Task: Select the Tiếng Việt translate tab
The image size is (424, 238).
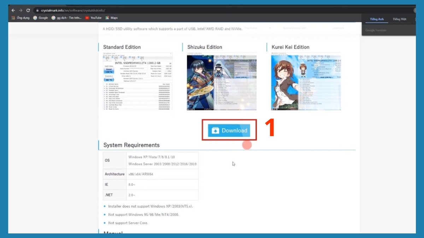Action: [x=399, y=19]
